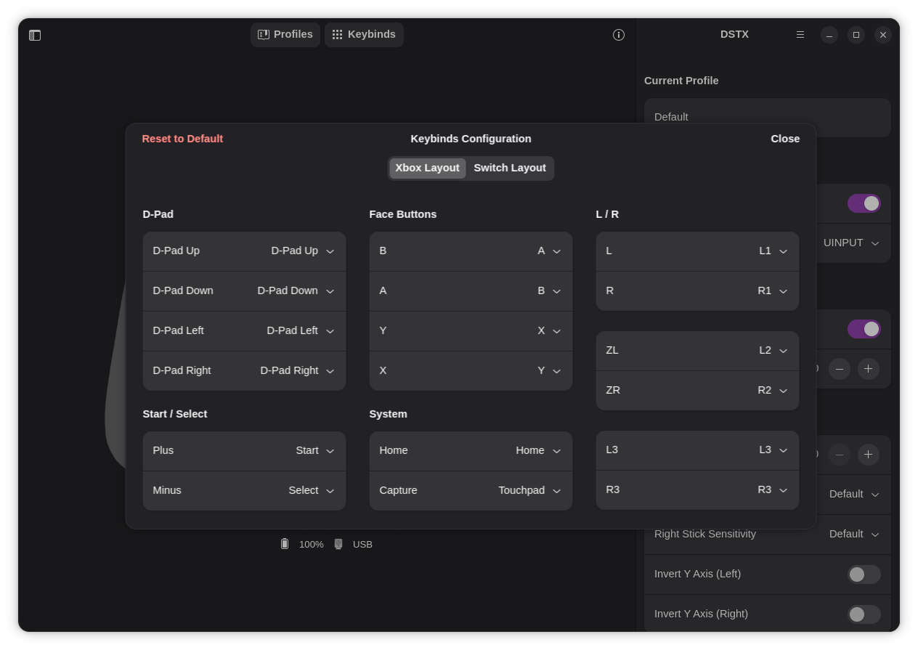Click the battery status icon
The height and width of the screenshot is (650, 918).
(285, 544)
